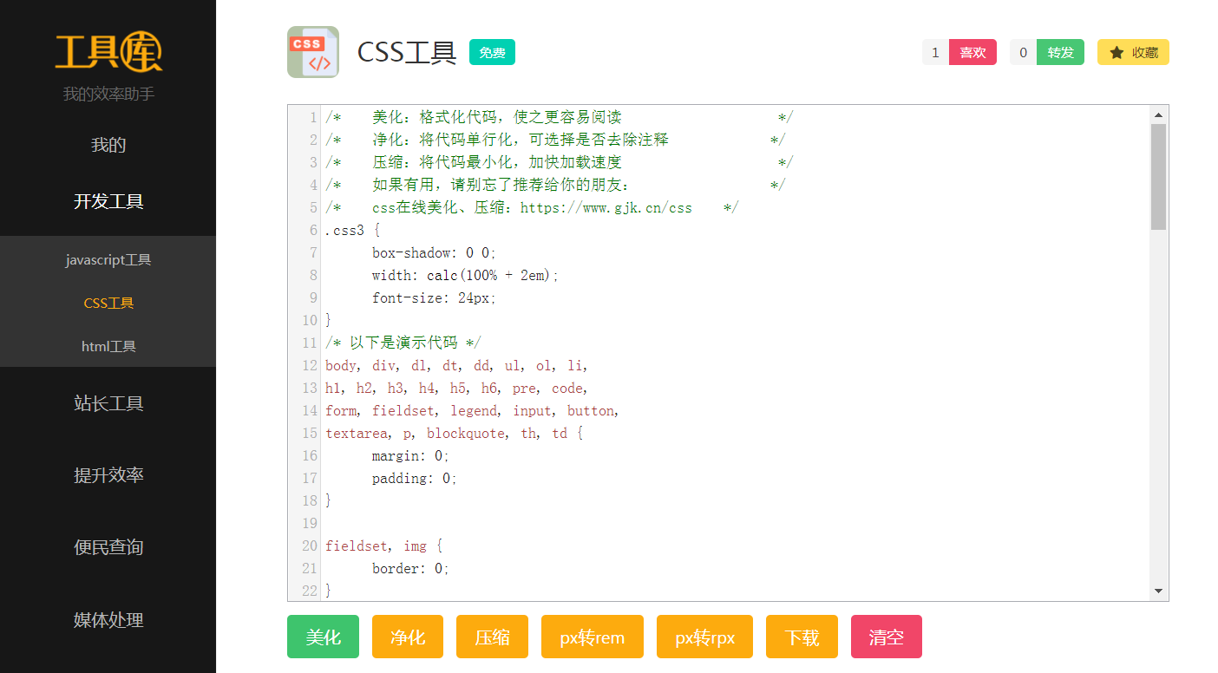Open the html工具 submenu item
1218x673 pixels.
pos(108,346)
